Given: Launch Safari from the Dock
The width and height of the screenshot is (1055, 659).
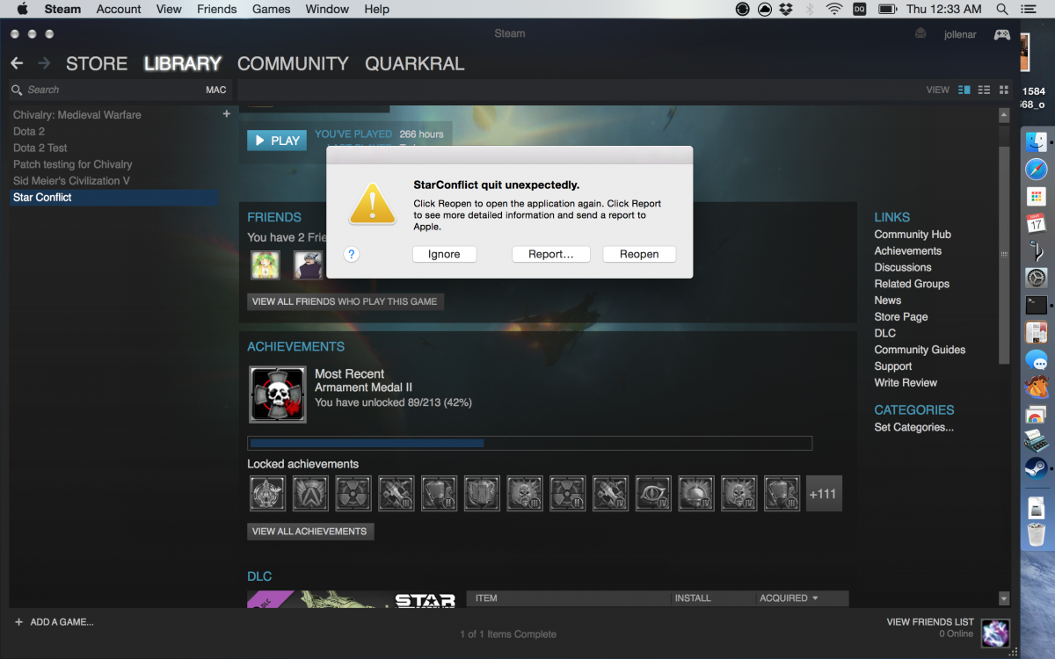Looking at the screenshot, I should pos(1037,169).
